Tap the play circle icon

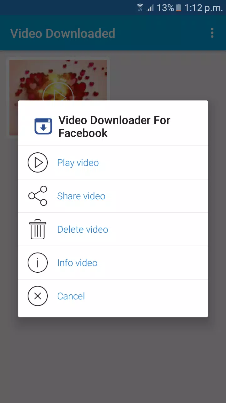(38, 162)
